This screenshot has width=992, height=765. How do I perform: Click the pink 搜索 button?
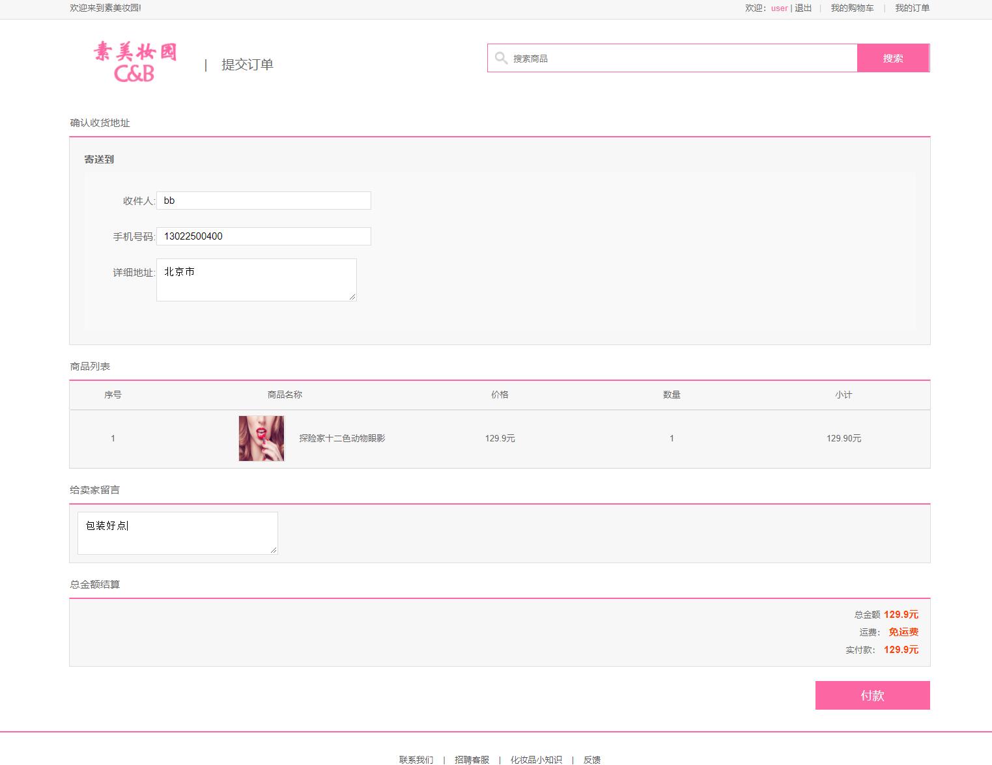coord(893,59)
